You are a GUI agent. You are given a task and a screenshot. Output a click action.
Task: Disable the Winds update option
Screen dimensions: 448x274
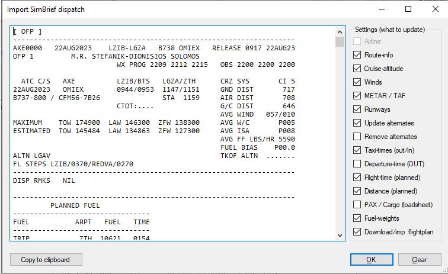point(357,82)
